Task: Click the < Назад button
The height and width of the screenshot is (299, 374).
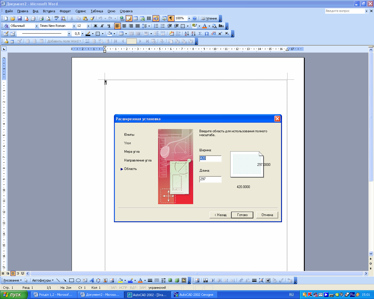Action: click(x=220, y=215)
